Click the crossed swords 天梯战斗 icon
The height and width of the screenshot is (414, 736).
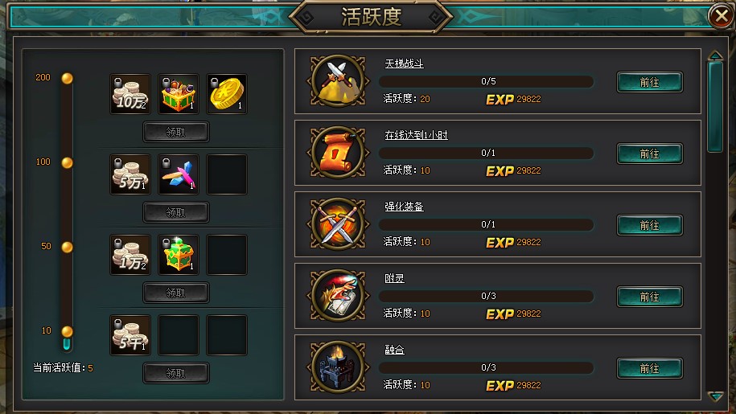click(x=338, y=81)
